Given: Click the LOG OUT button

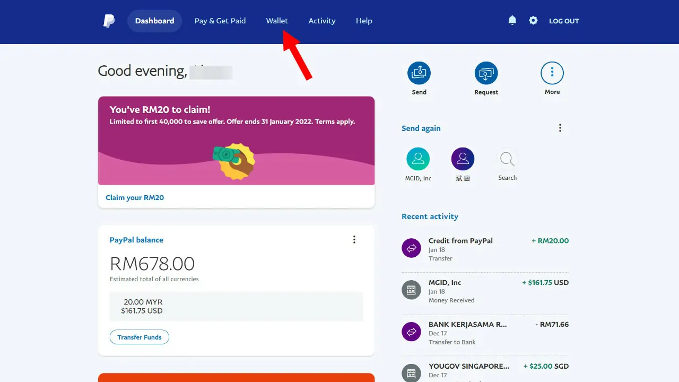Looking at the screenshot, I should pyautogui.click(x=564, y=21).
